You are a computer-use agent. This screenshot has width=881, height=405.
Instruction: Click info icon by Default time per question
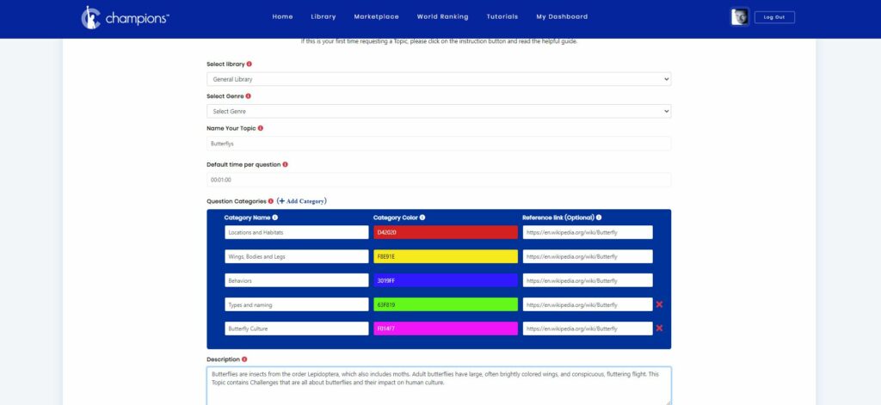pos(285,164)
